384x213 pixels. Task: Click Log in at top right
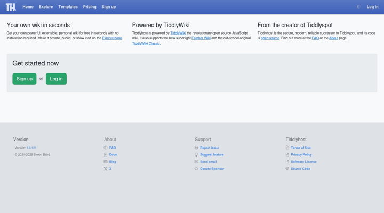(x=372, y=7)
